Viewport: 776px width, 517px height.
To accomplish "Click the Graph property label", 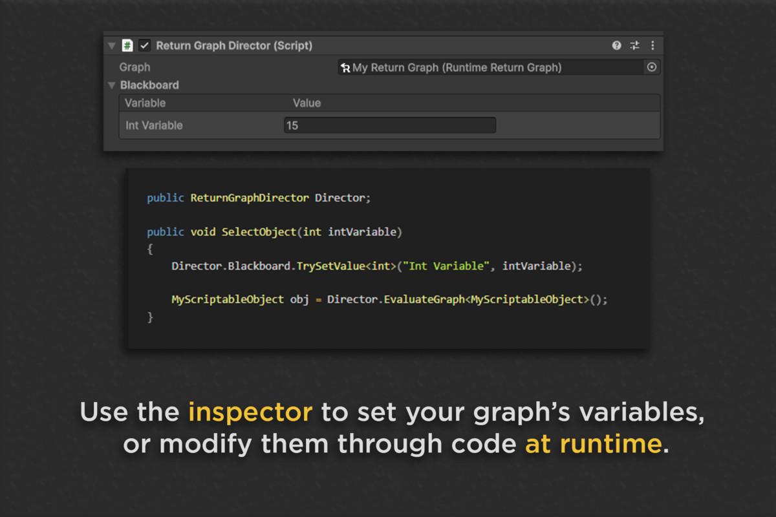I will pos(135,67).
